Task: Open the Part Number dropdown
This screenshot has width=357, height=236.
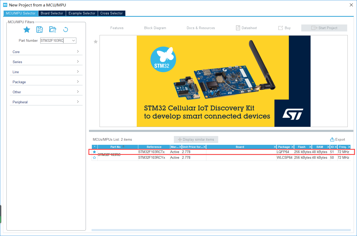Action: pyautogui.click(x=73, y=40)
